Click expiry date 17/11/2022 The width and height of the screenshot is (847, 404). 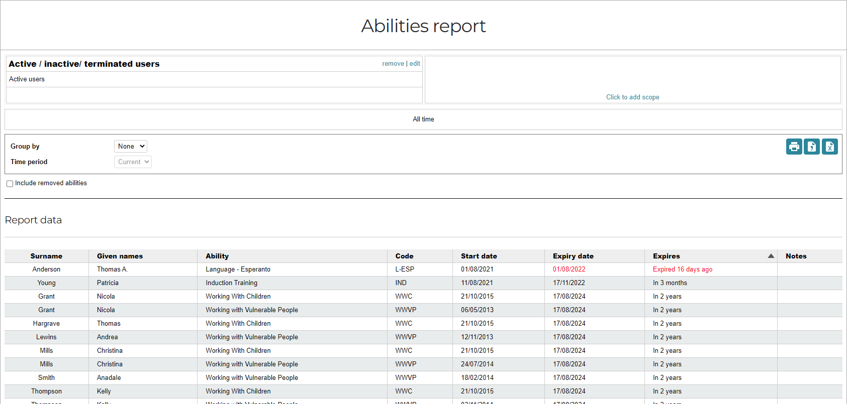click(x=569, y=283)
